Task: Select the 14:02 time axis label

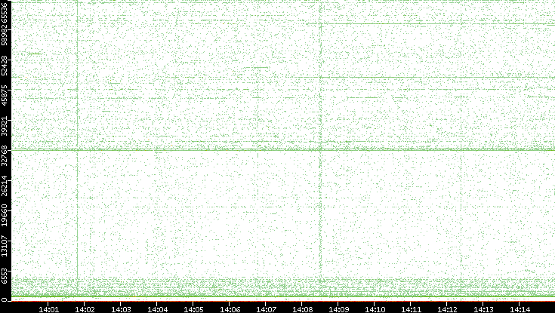Action: click(85, 309)
